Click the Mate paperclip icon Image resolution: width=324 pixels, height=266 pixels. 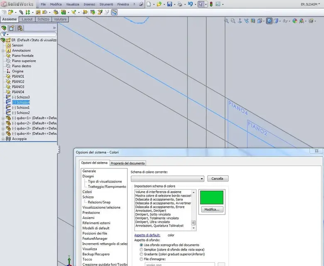coord(21,12)
